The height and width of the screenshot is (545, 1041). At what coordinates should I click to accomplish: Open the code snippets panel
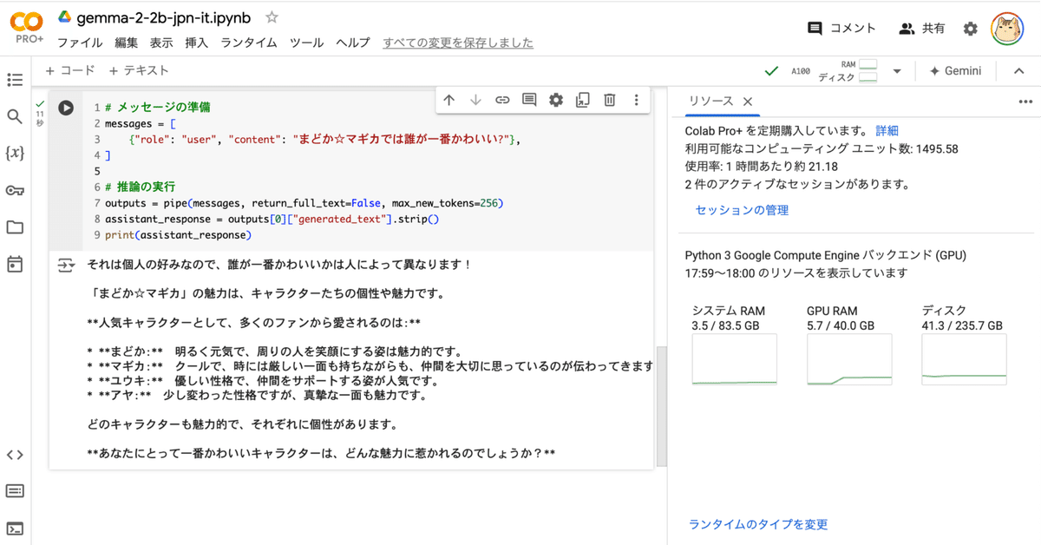tap(15, 454)
